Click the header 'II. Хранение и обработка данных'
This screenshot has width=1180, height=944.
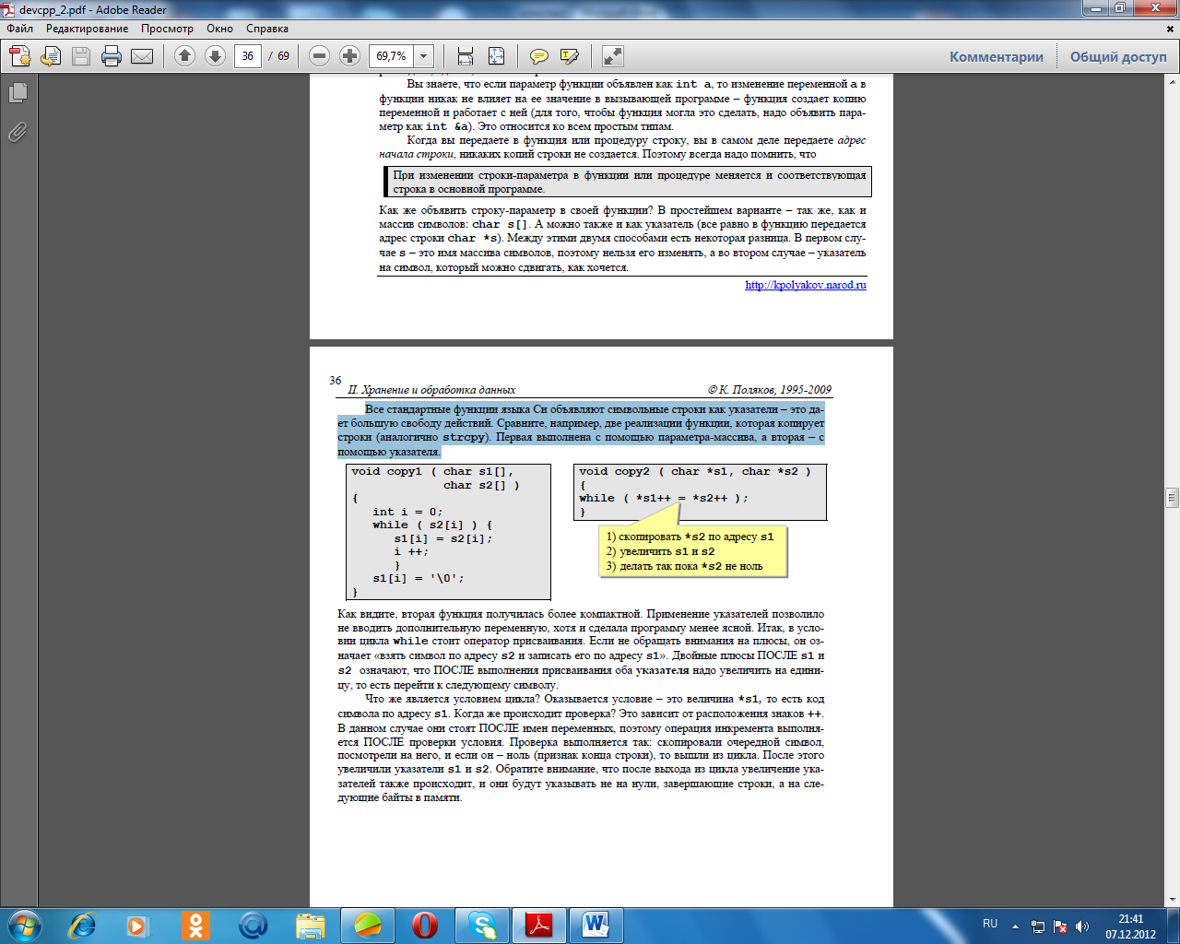pos(431,390)
